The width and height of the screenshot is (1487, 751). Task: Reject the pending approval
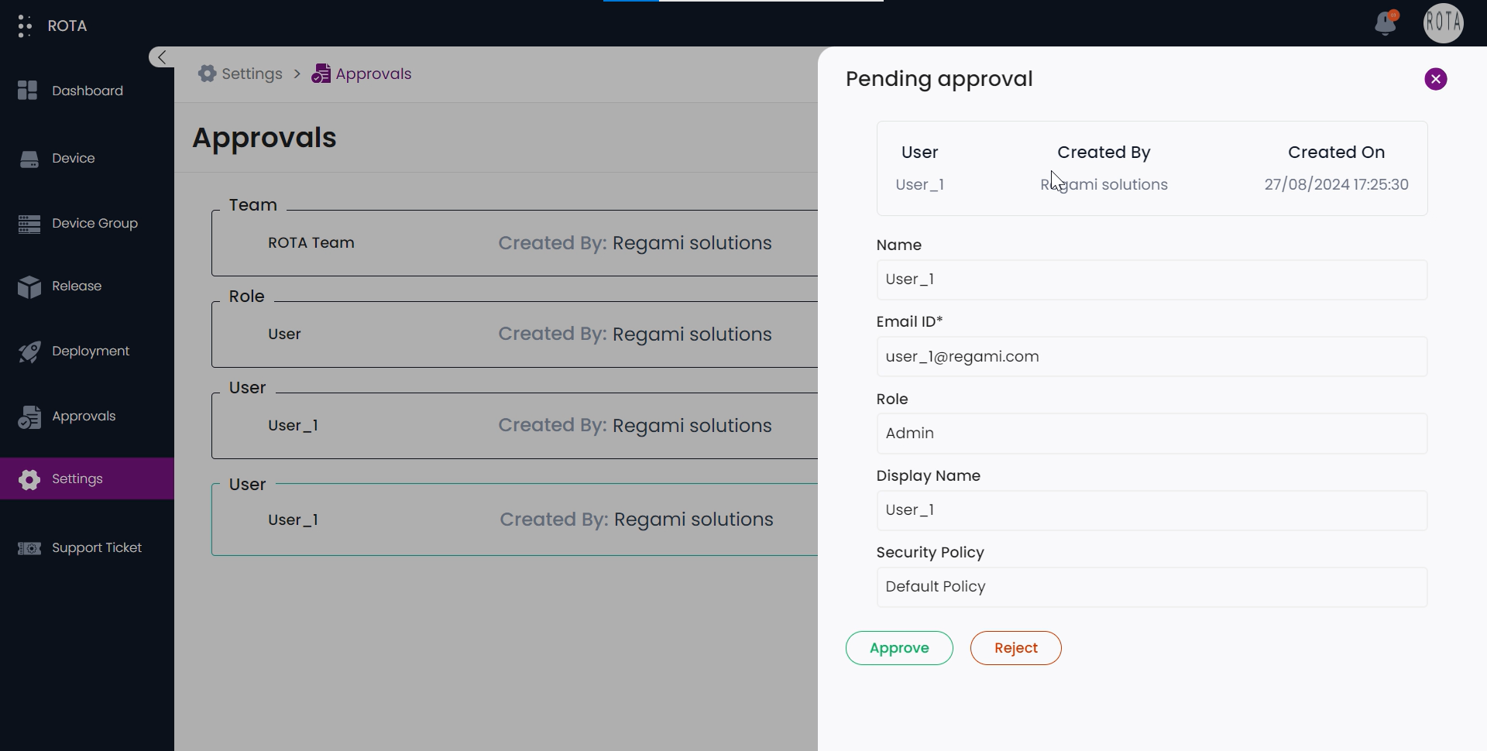point(1015,648)
